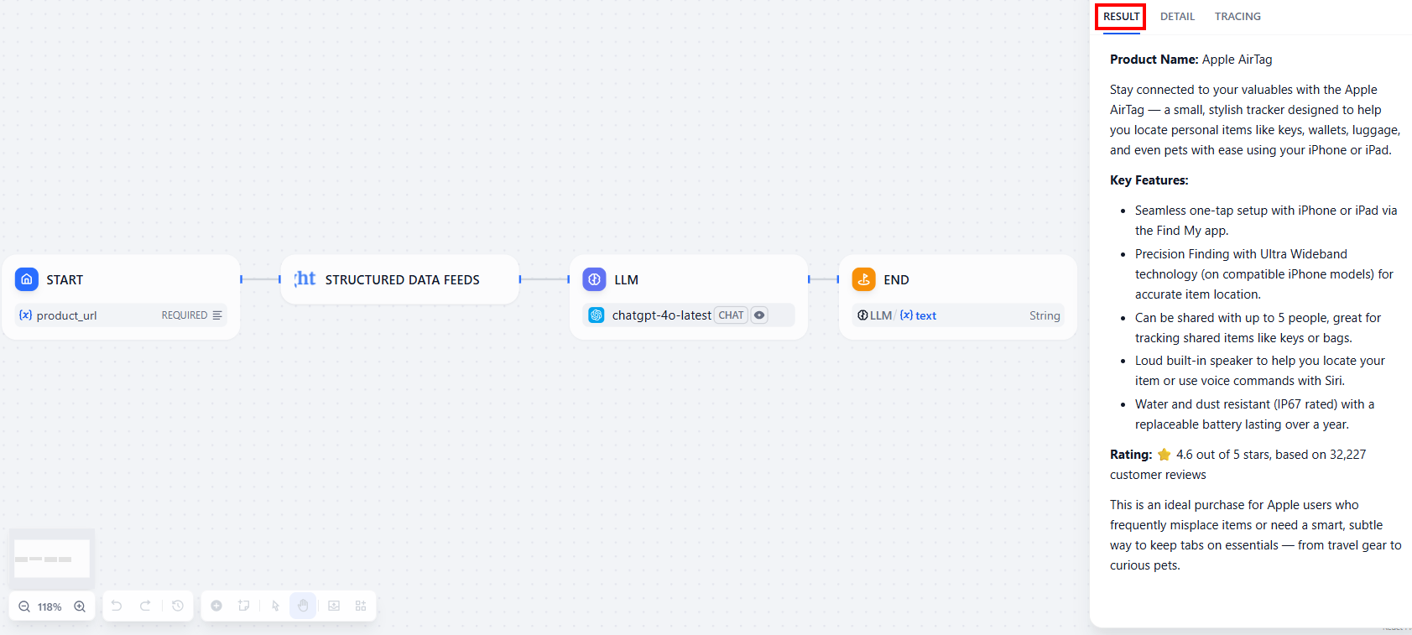Click the export image icon in toolbar
The width and height of the screenshot is (1412, 635).
pyautogui.click(x=334, y=606)
